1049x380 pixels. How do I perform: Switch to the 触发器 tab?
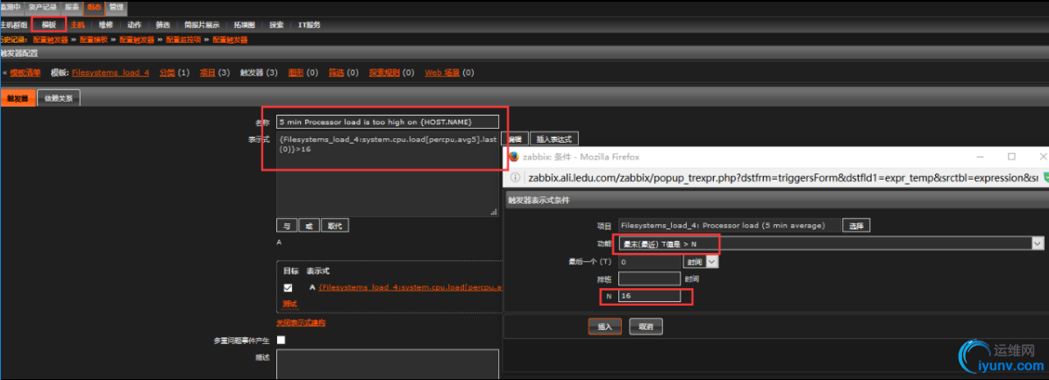(x=18, y=98)
